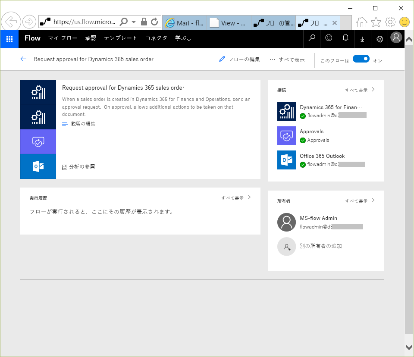Click the address bar search magnifier

(124, 22)
